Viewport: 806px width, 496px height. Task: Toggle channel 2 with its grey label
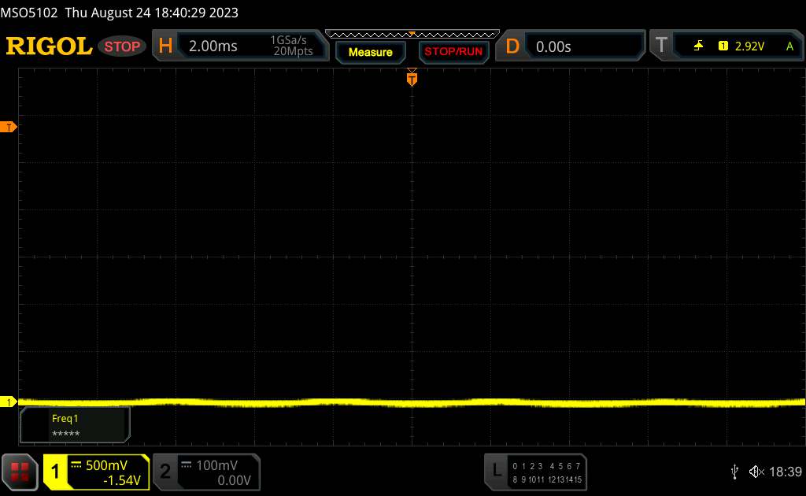pyautogui.click(x=165, y=472)
